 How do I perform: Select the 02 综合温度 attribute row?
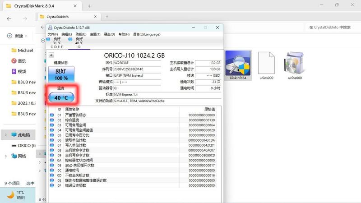pos(132,120)
